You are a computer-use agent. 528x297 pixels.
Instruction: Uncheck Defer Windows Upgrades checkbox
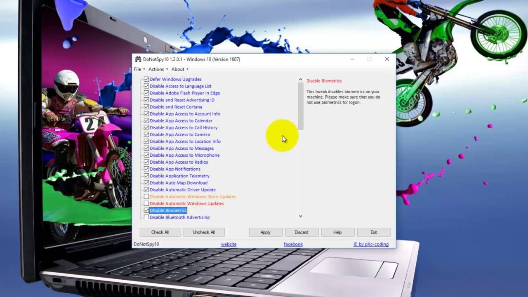pos(146,79)
